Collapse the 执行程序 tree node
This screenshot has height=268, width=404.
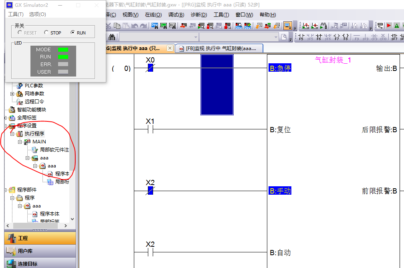click(x=12, y=134)
